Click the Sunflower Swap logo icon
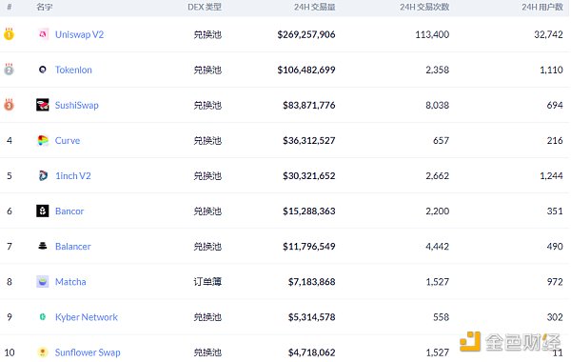Screen dimensions: 571x362 [43, 352]
